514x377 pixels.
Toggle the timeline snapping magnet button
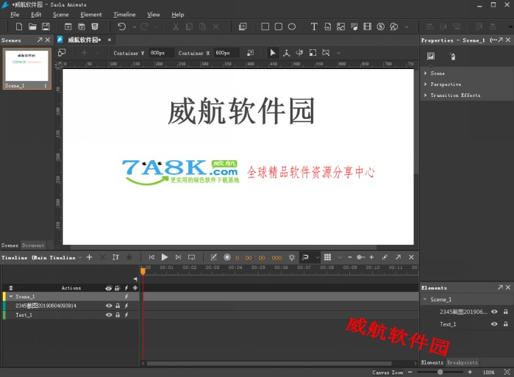305,257
